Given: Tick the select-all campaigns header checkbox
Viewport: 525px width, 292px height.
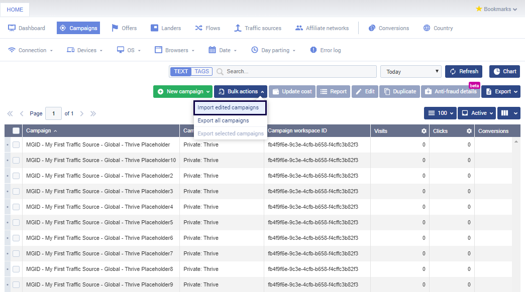Looking at the screenshot, I should (16, 131).
